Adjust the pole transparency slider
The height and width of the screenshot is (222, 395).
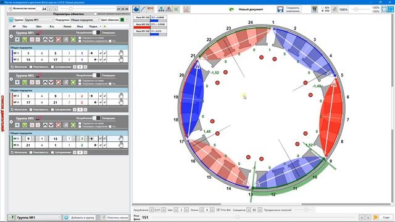click(304, 210)
